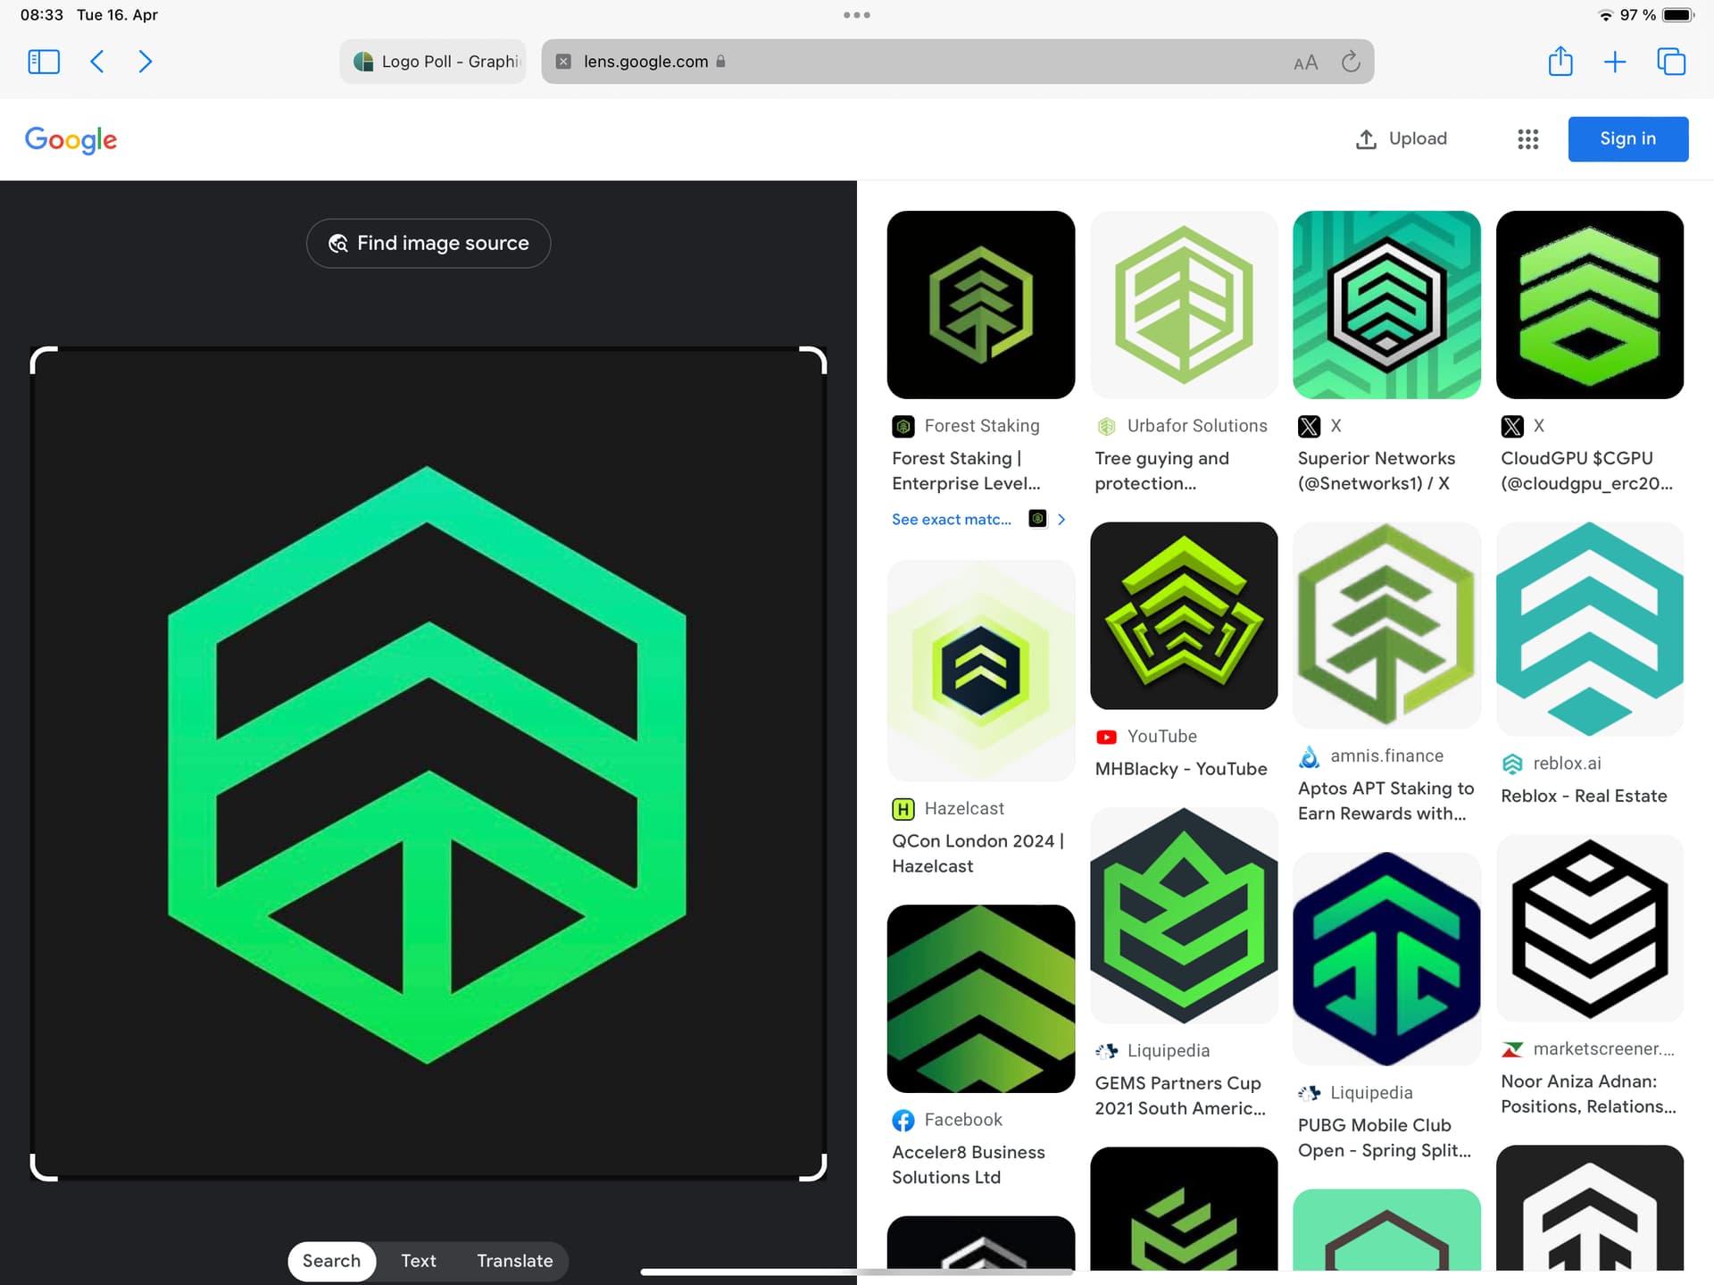This screenshot has height=1285, width=1714.
Task: Open the Google apps grid icon
Action: pyautogui.click(x=1527, y=139)
